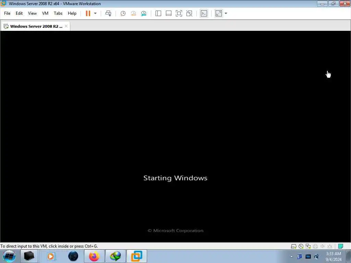Click the blue monitor icon in the system tray

point(300,256)
